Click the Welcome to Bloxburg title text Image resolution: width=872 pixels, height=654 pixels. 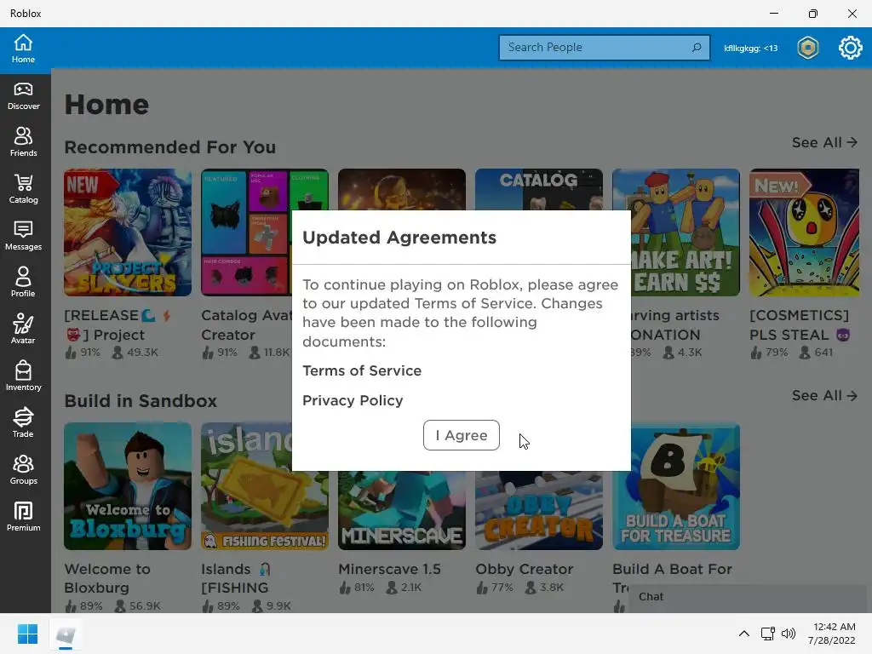click(x=107, y=578)
